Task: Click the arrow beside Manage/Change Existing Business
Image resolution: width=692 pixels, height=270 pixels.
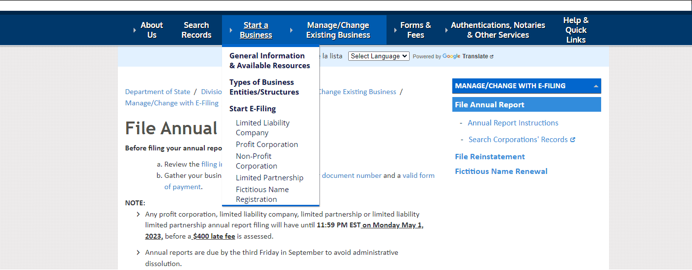Action: [291, 30]
